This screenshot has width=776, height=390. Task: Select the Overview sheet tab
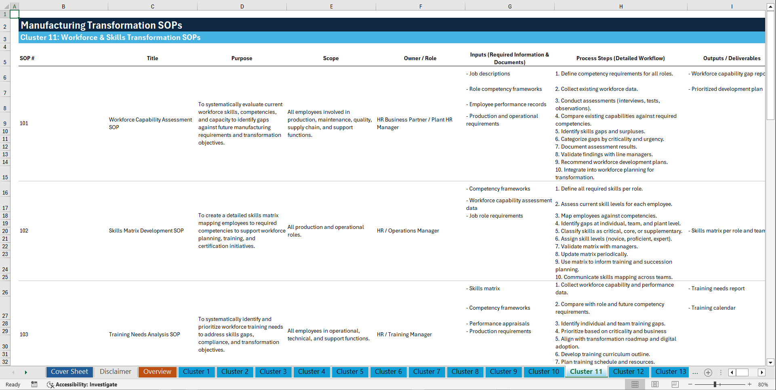pyautogui.click(x=157, y=372)
